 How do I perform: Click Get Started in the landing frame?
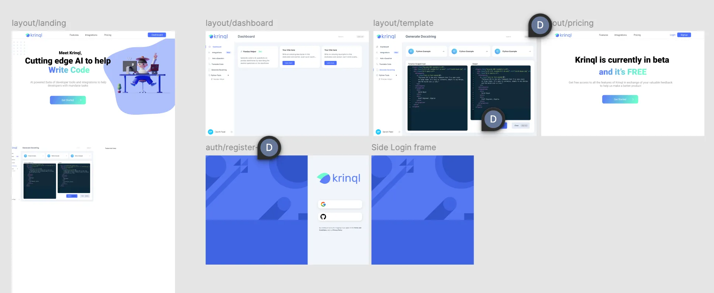tap(68, 100)
